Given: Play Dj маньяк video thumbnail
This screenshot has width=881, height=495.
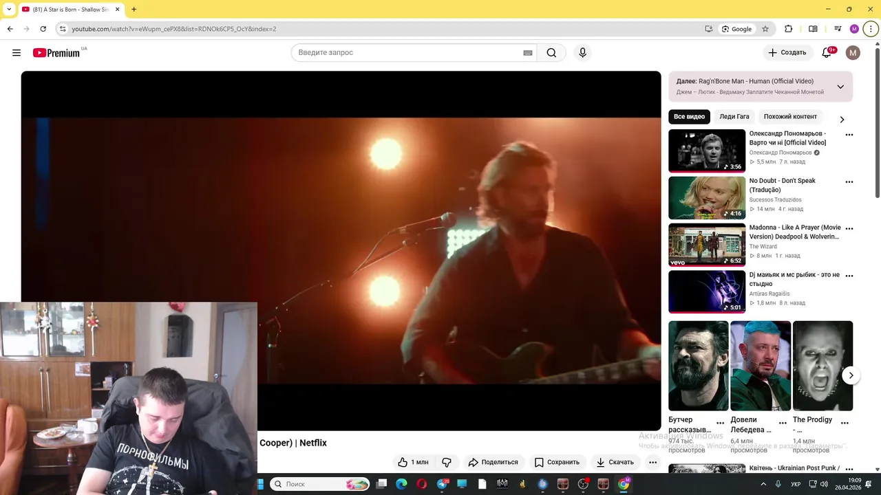Looking at the screenshot, I should click(707, 291).
